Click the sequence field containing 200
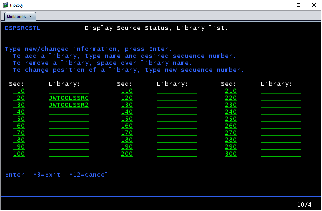The width and height of the screenshot is (322, 211). tap(127, 153)
